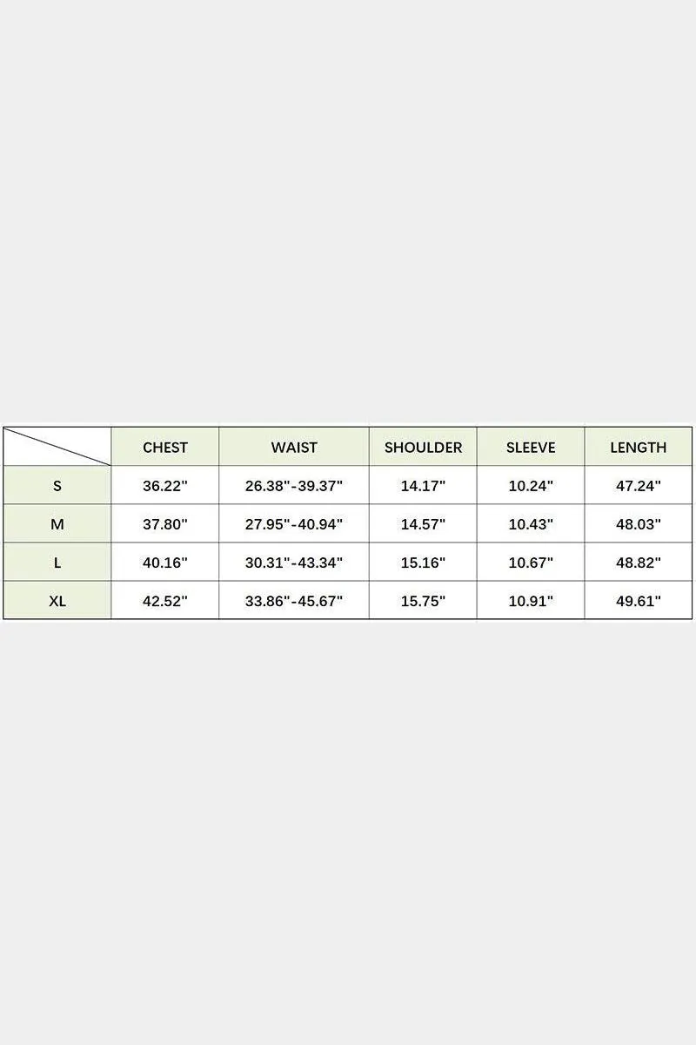The image size is (696, 1045).
Task: Click the 26.38"-39.37" waist cell
Action: (294, 485)
